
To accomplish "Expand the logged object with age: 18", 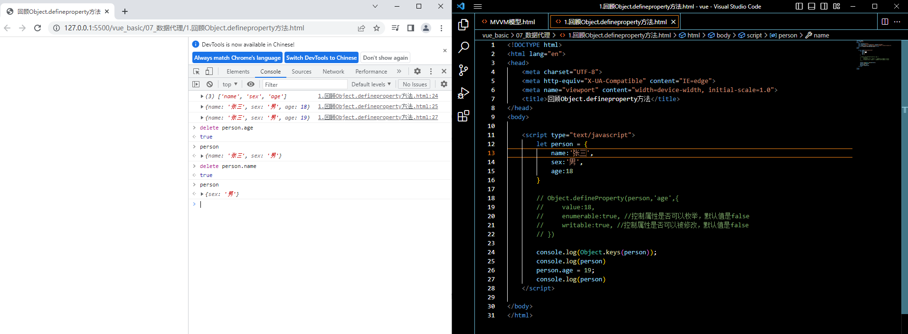I will pyautogui.click(x=202, y=107).
